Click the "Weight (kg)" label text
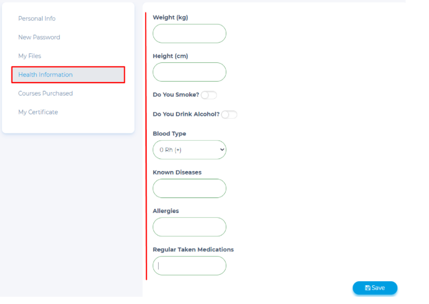429x304 pixels. 170,18
